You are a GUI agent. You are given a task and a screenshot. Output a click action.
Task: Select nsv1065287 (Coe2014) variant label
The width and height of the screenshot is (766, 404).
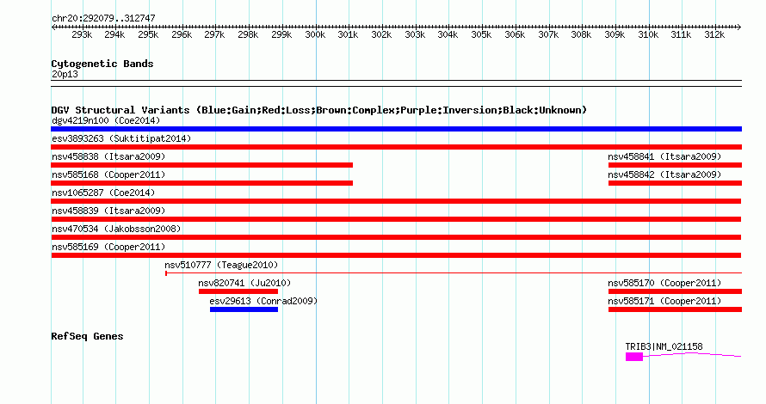coord(103,193)
